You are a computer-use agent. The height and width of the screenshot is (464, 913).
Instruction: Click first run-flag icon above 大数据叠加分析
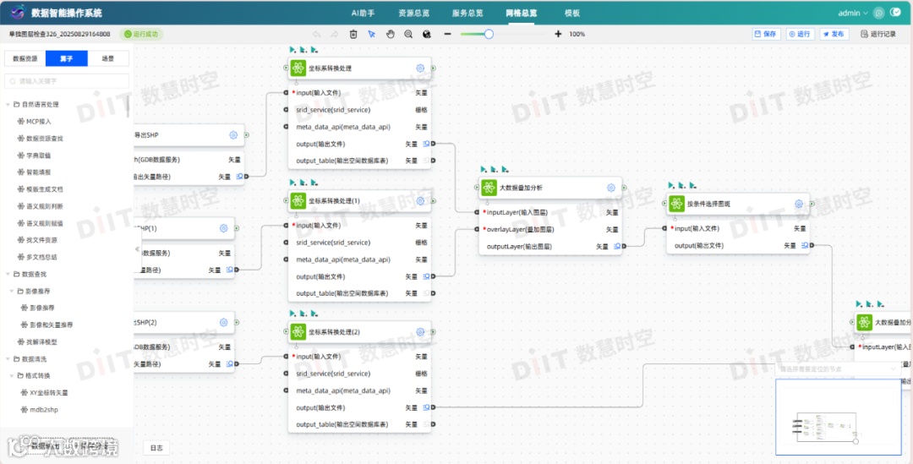coord(484,169)
